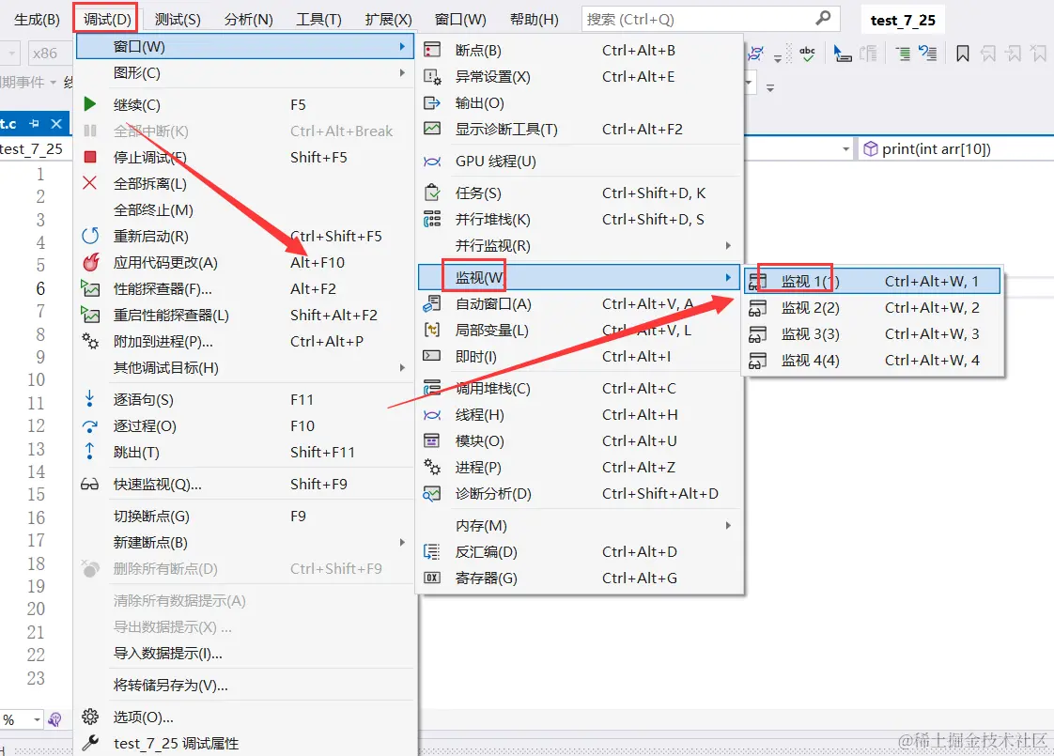This screenshot has height=756, width=1054.
Task: Select 监视 3(3) from the submenu
Action: [x=874, y=334]
